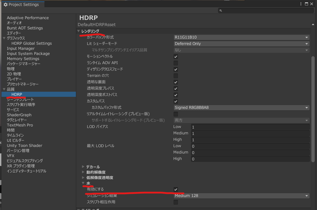
Task: Open the カラーバッファ形式 dropdown
Action: coord(242,37)
